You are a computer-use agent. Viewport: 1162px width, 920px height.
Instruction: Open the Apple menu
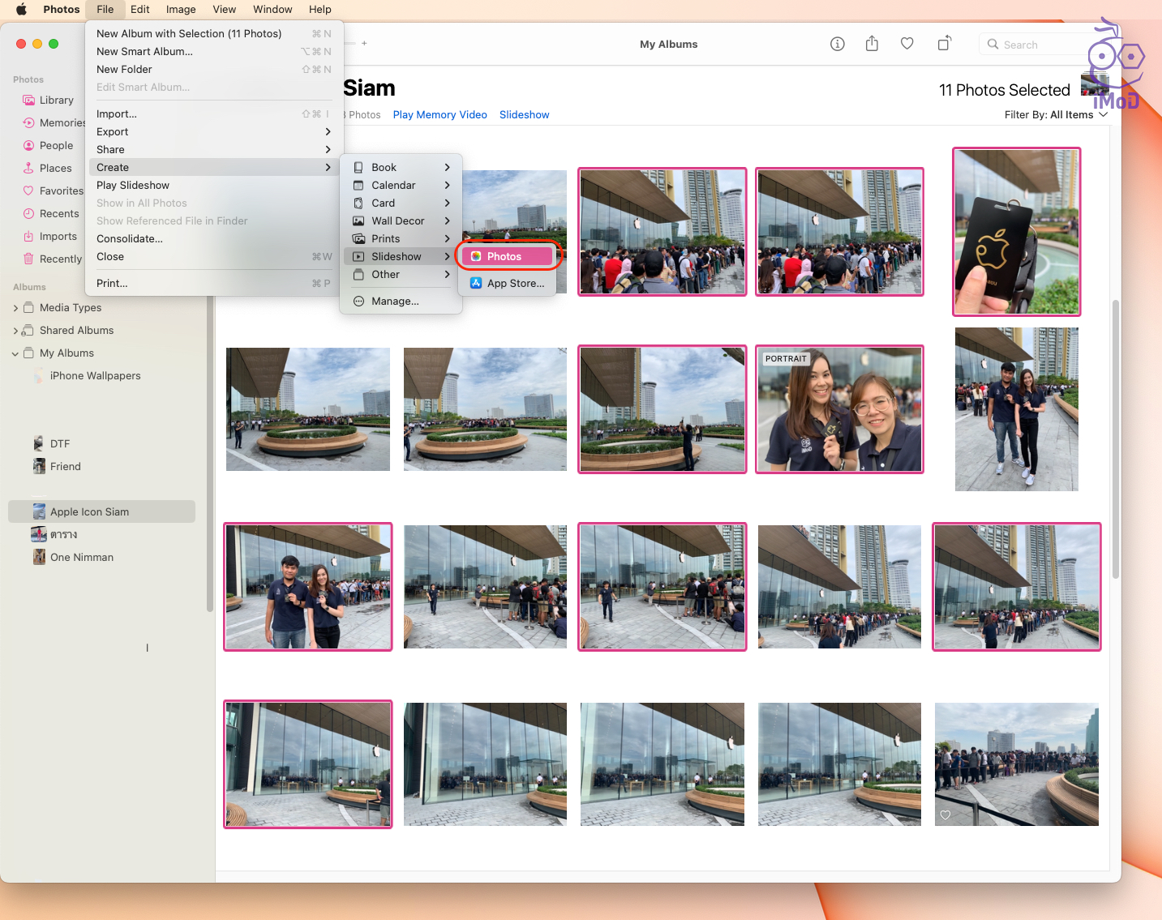21,10
